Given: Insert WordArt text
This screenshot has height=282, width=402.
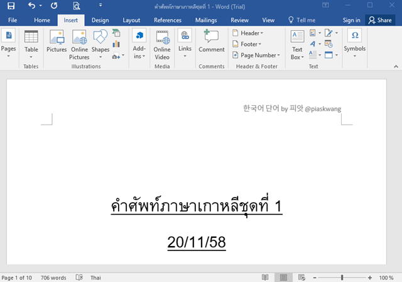Looking at the screenshot, I should point(315,44).
